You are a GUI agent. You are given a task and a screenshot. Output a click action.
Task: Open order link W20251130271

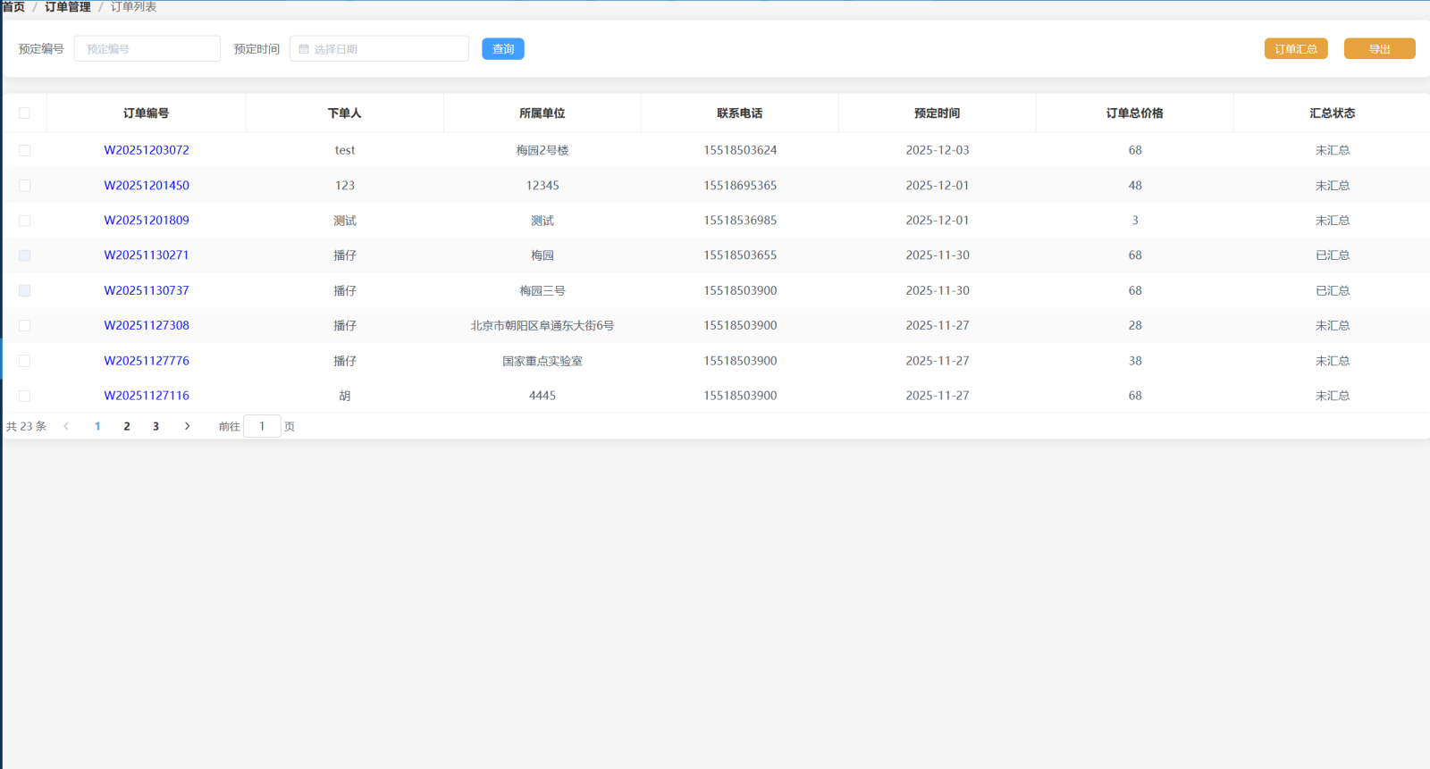click(x=147, y=255)
